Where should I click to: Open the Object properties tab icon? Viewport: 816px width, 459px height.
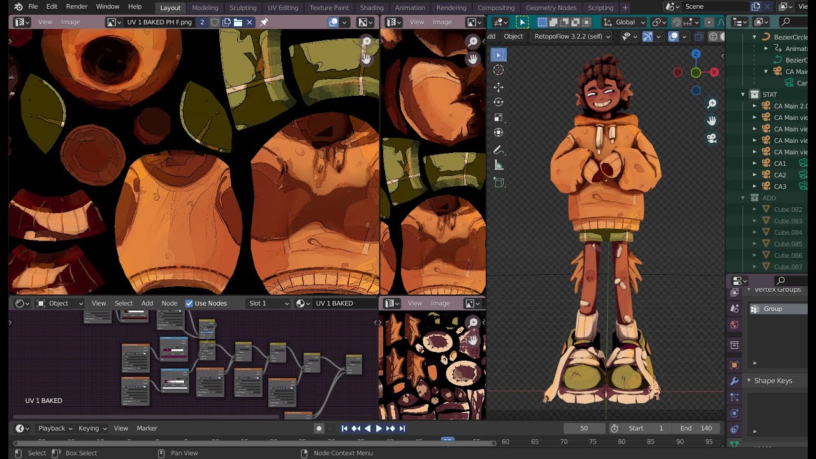coord(734,365)
